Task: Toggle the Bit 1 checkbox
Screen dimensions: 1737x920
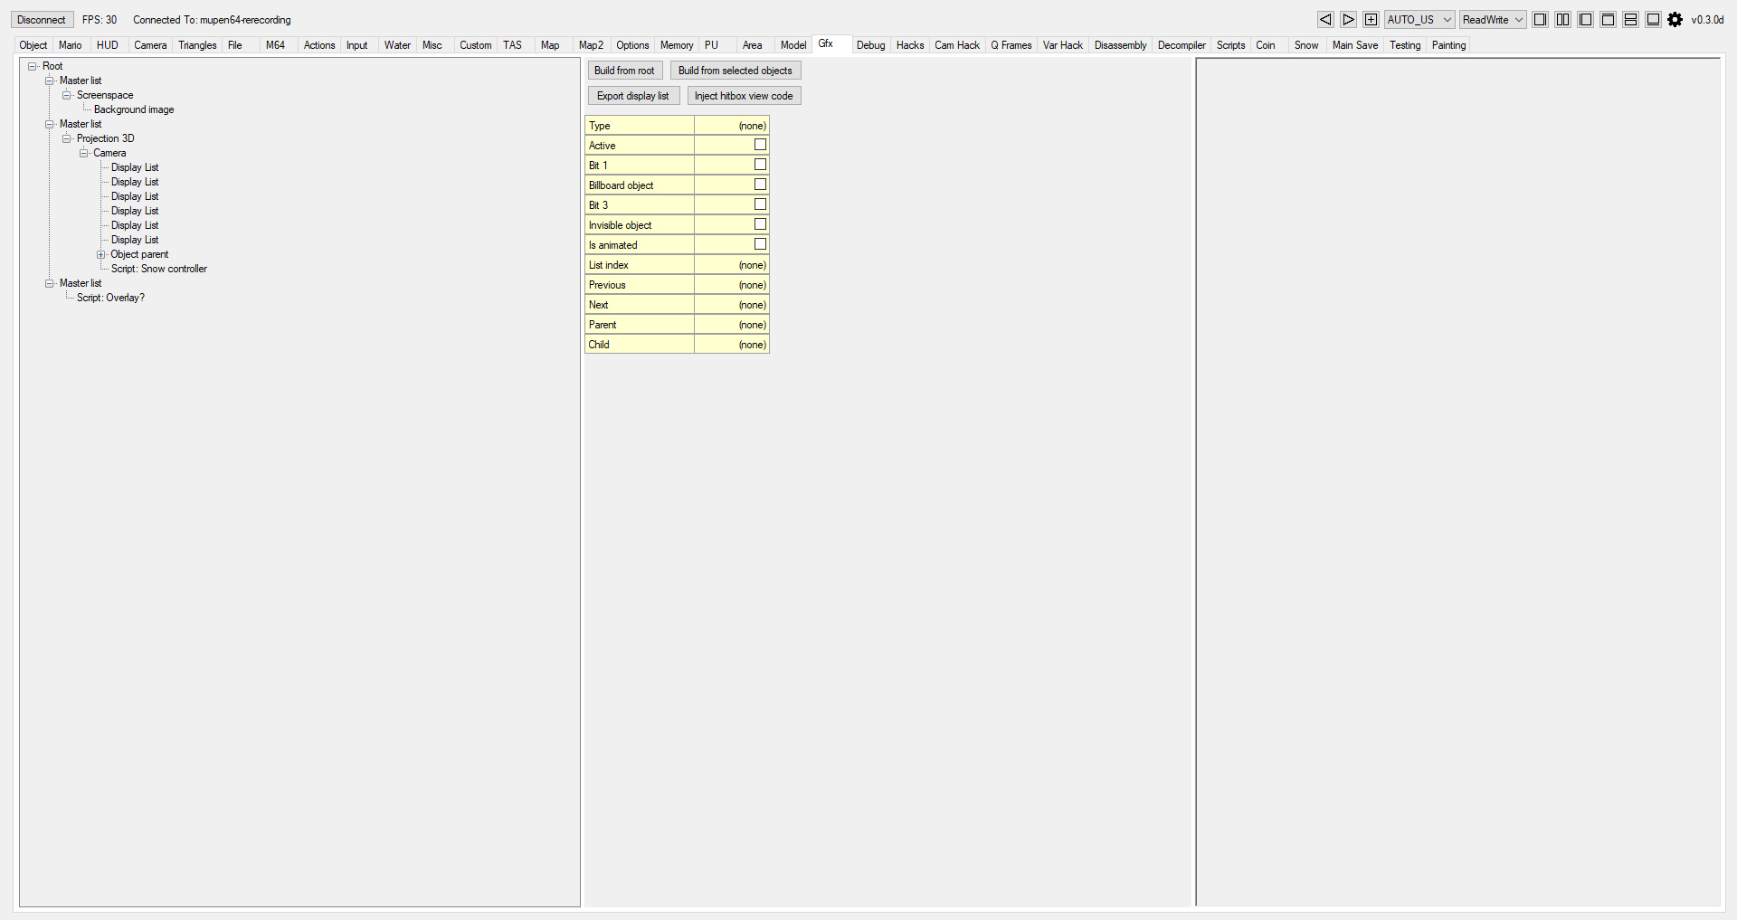Action: [760, 165]
